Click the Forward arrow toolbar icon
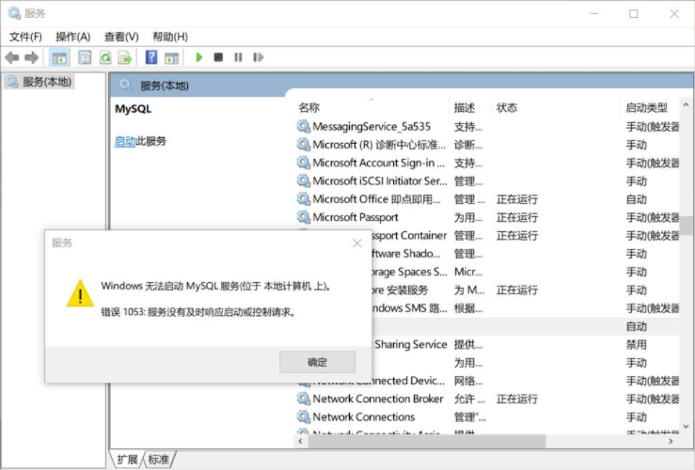The width and height of the screenshot is (695, 470). 31,57
